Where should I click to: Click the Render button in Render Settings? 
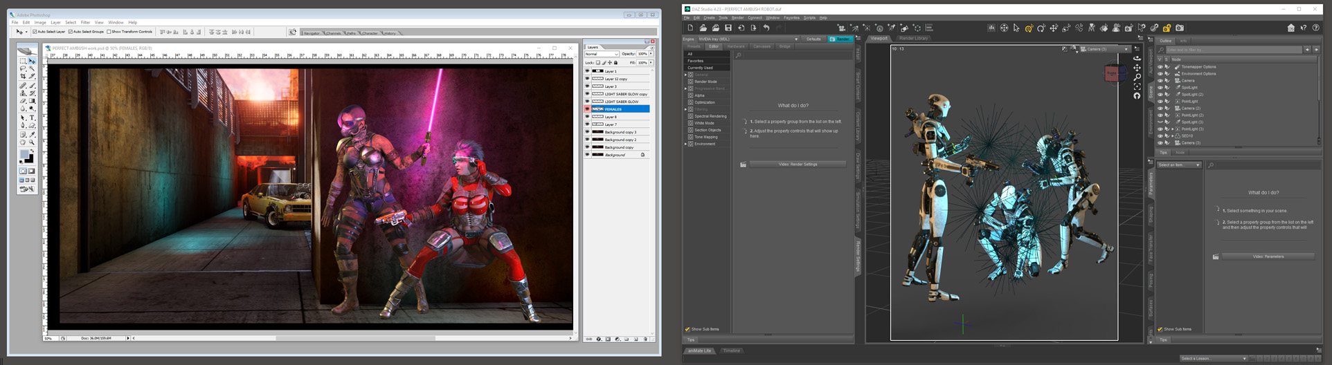(840, 39)
